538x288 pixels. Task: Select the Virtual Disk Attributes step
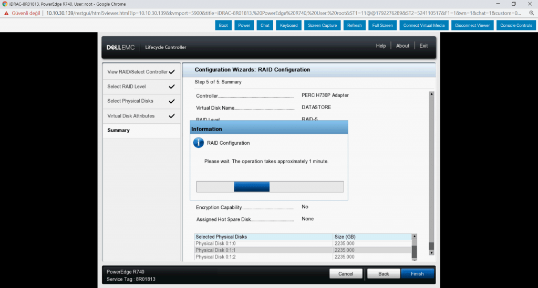coord(131,116)
